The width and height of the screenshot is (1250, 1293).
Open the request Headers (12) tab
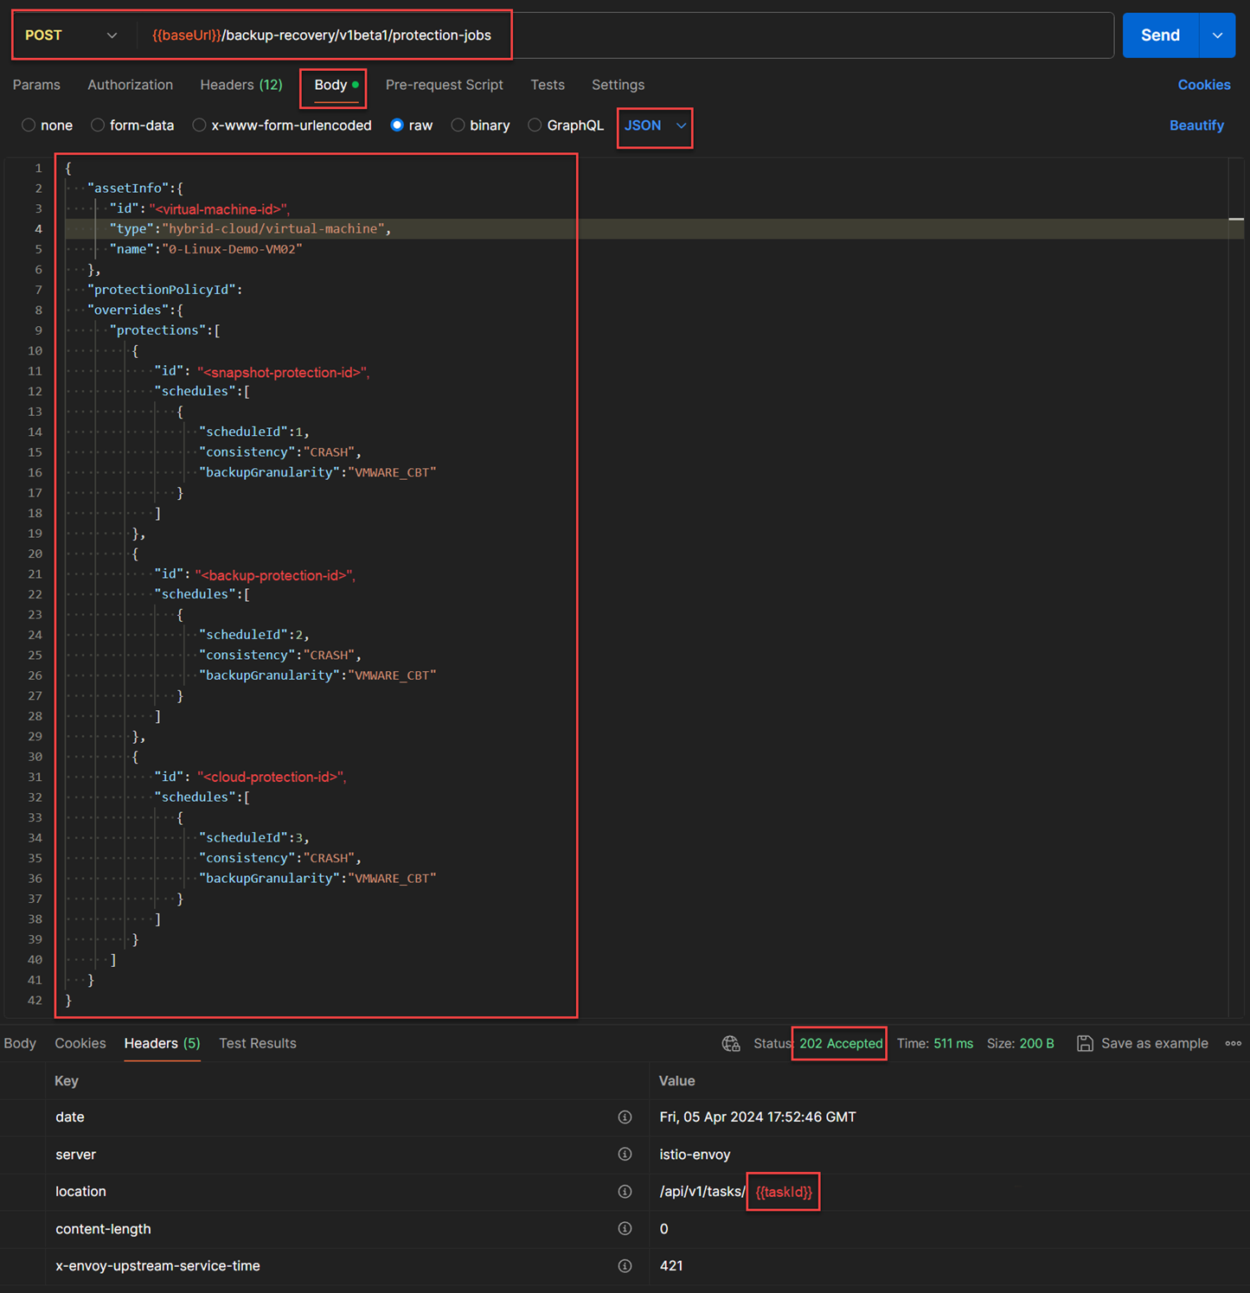click(241, 85)
